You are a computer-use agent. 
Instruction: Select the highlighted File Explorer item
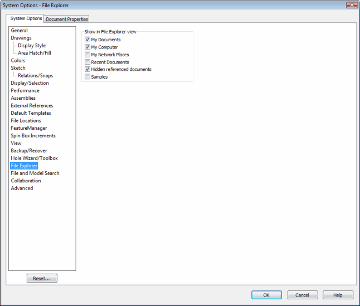coord(24,166)
